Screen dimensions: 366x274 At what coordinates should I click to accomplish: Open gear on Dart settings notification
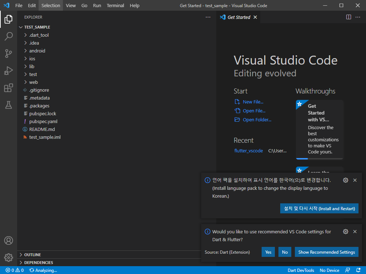click(x=346, y=232)
